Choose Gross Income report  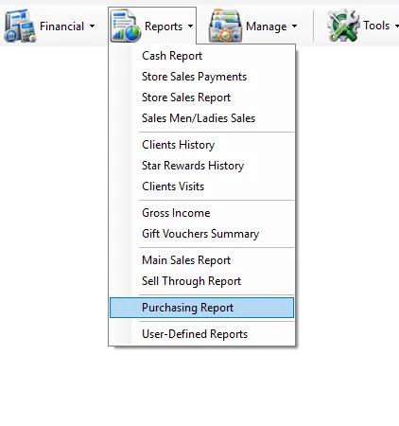point(201,213)
